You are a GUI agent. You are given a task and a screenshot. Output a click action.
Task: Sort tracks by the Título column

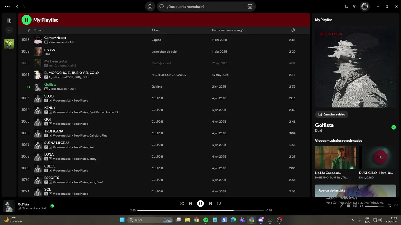pyautogui.click(x=37, y=30)
